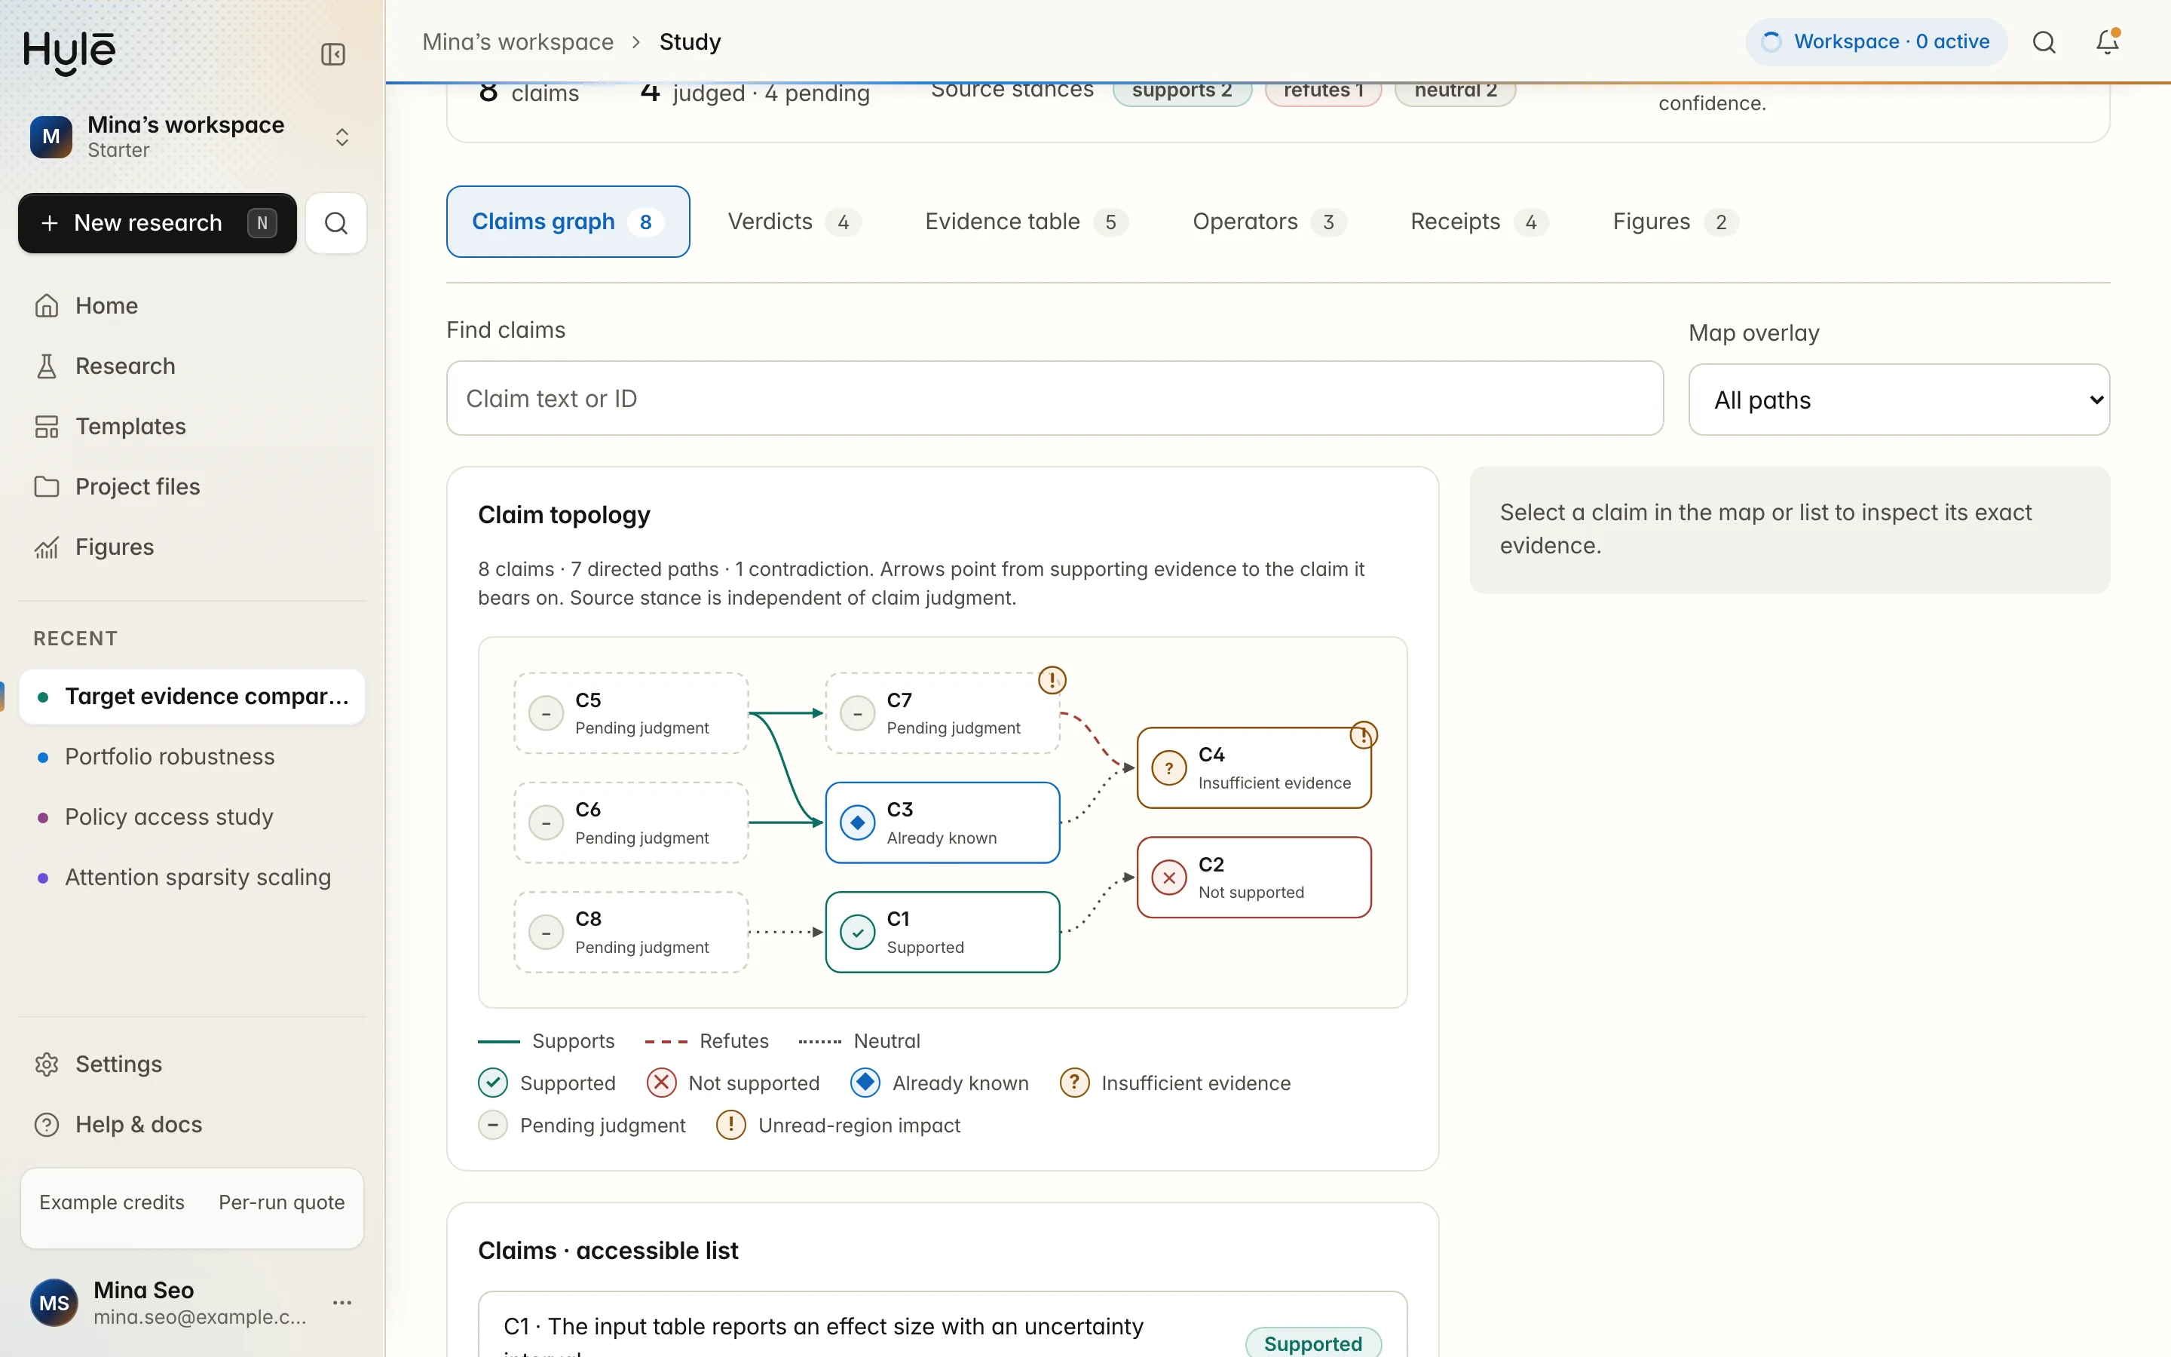Viewport: 2171px width, 1357px height.
Task: Select the C4 Insufficient evidence node
Action: click(1254, 768)
